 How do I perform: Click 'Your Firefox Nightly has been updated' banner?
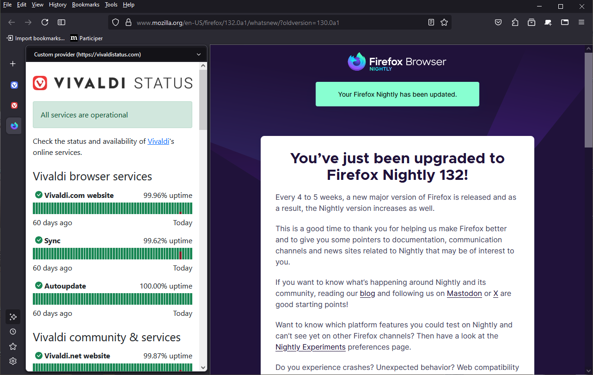(x=397, y=94)
